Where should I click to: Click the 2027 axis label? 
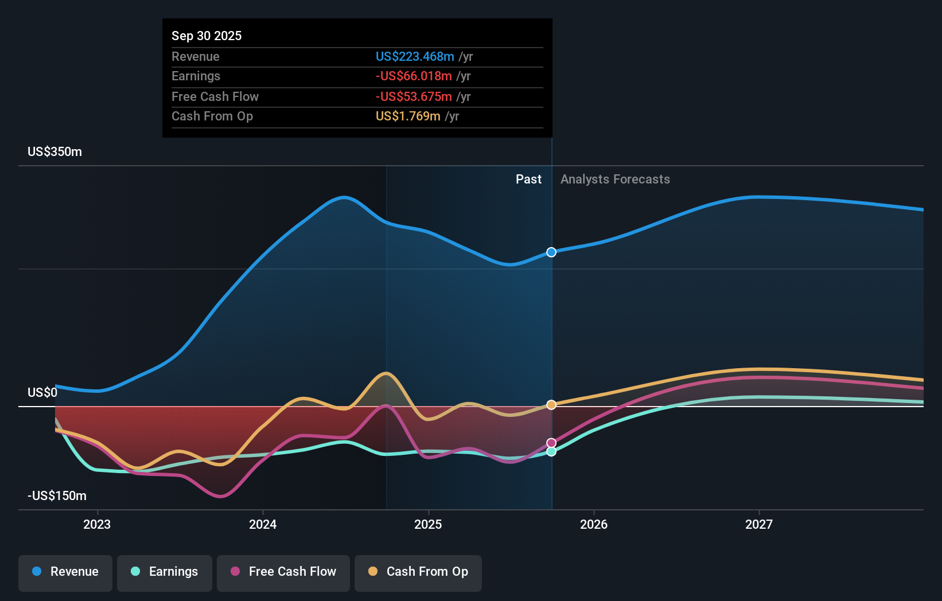coord(760,524)
